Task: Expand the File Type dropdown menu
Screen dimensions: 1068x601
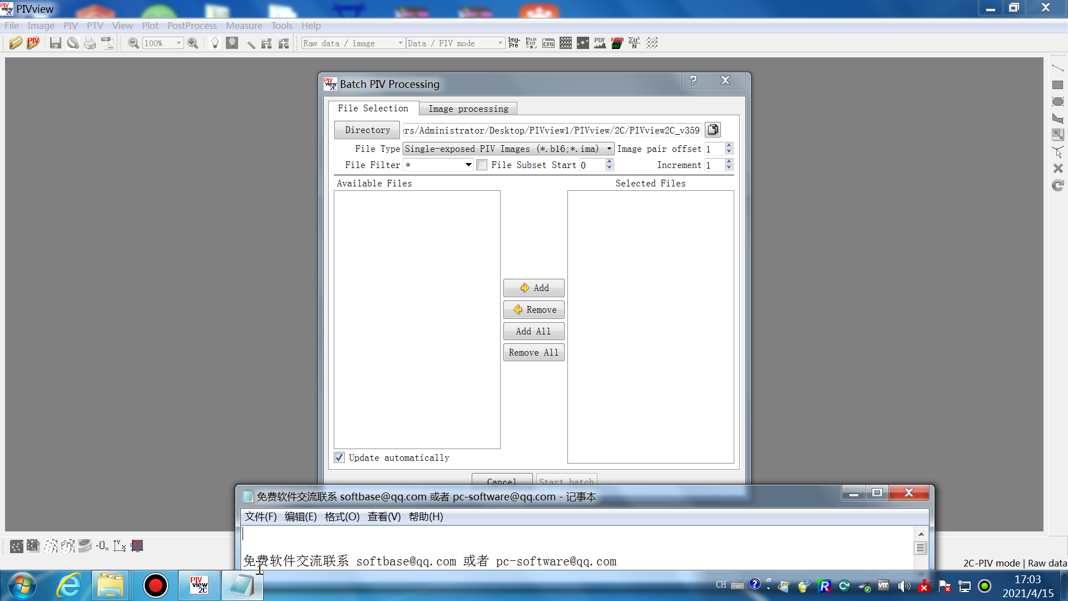Action: (610, 149)
